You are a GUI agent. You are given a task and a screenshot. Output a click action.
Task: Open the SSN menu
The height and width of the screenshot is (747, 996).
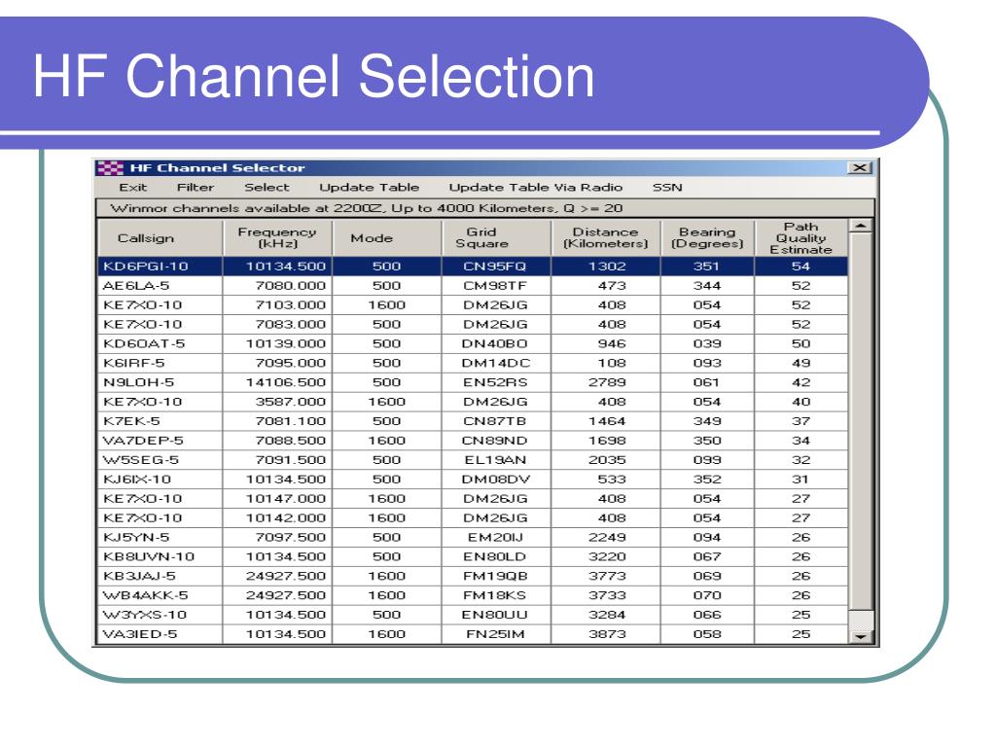point(667,188)
